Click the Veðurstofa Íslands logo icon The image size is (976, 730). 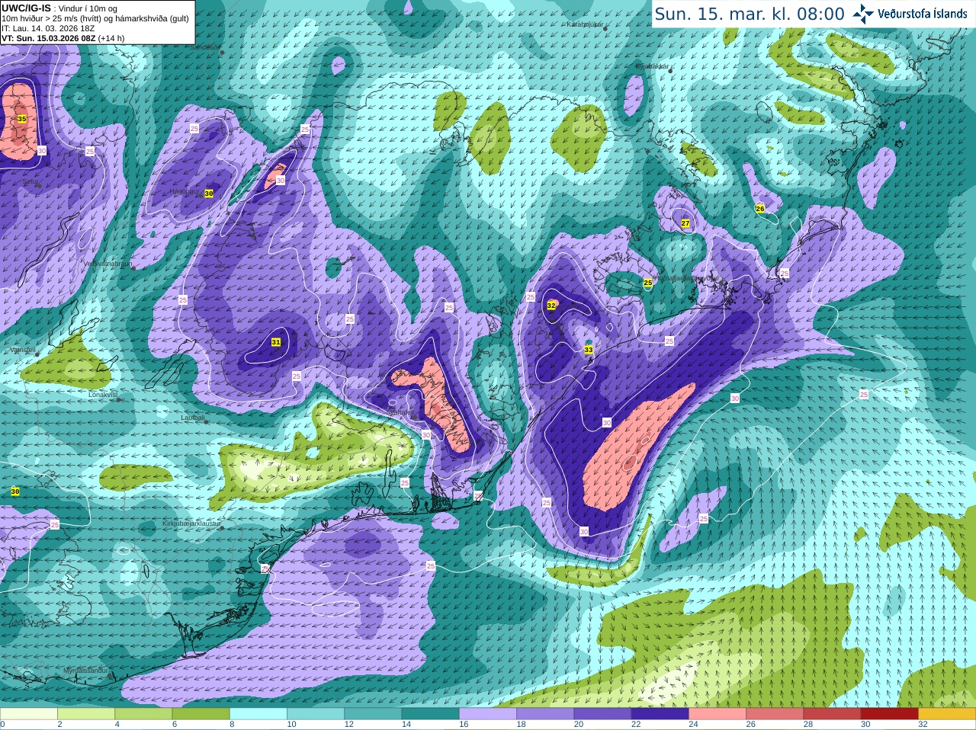coord(863,14)
